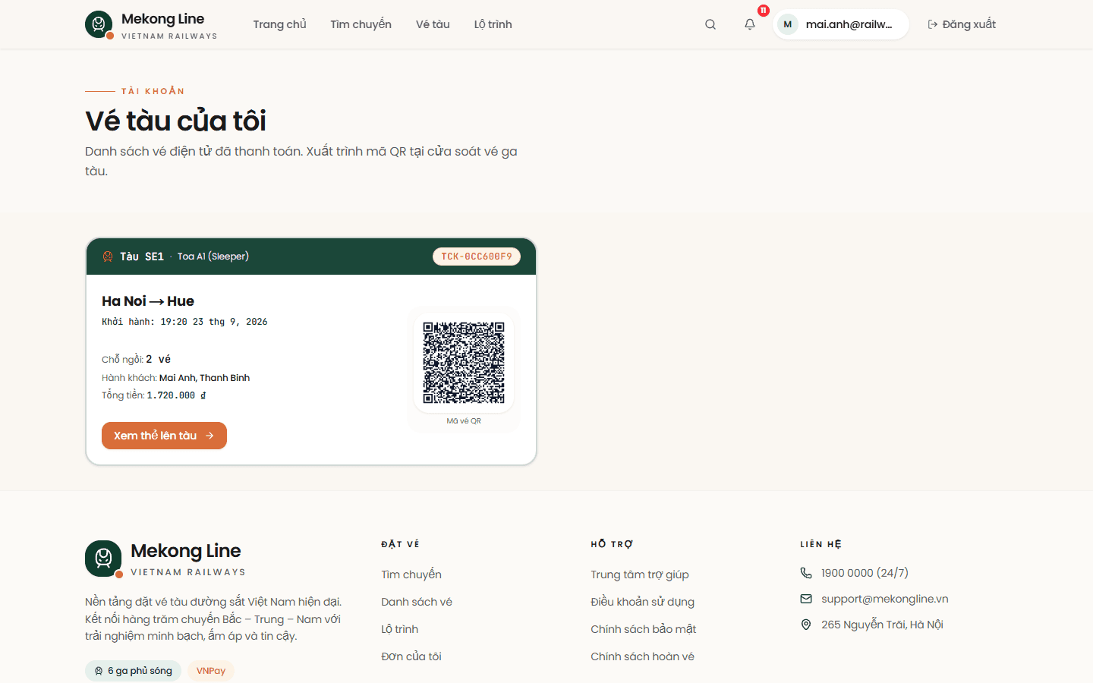The image size is (1093, 683).
Task: Click the hotline 1900 0000 (24/7)
Action: 865,573
